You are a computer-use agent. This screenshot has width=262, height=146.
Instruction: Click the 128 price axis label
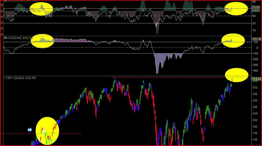pyautogui.click(x=255, y=100)
